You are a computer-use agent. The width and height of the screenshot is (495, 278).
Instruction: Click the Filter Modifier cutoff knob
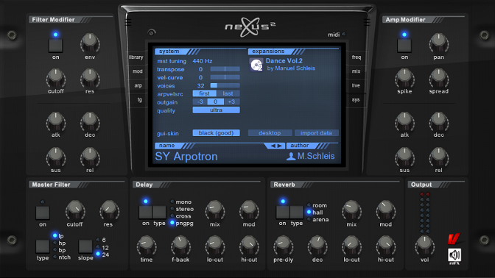56,78
